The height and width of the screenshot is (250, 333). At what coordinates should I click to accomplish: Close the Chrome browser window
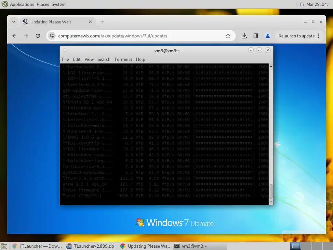(321, 22)
